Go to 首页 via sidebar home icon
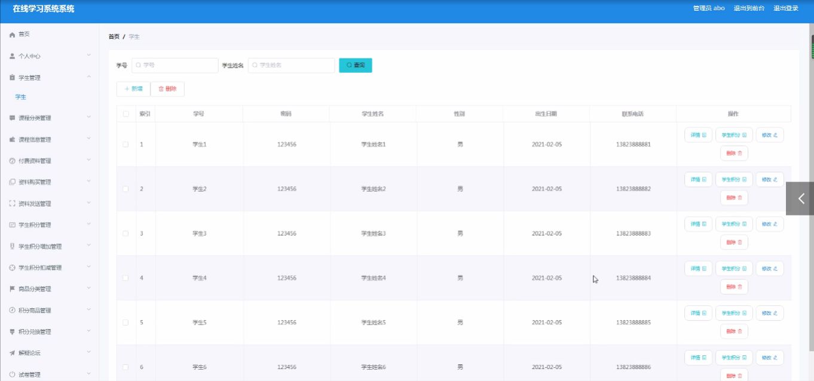Screen dimensions: 814x381 12,35
